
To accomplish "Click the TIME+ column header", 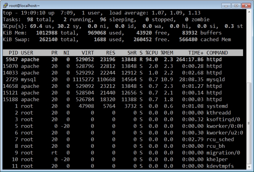I will [196, 53].
